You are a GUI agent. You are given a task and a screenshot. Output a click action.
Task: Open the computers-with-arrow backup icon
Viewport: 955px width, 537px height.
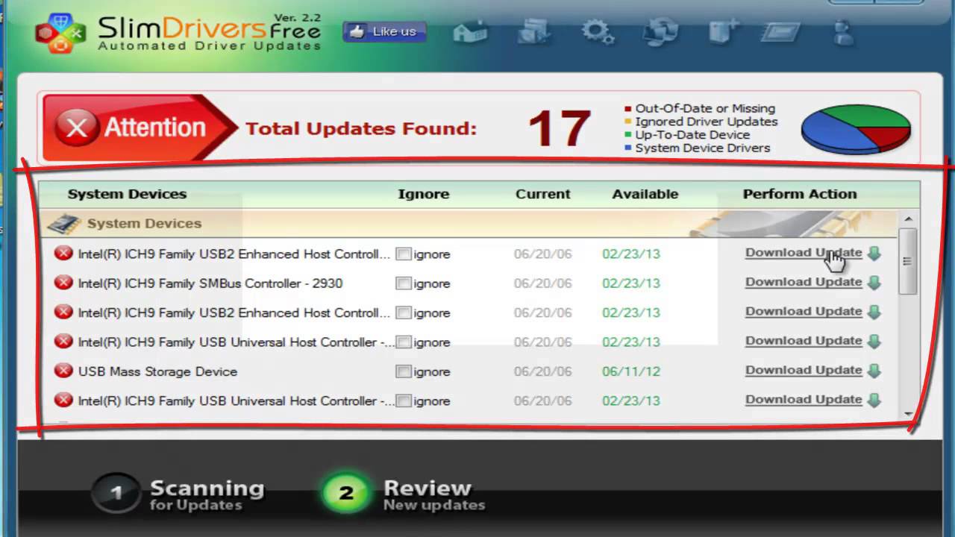661,31
